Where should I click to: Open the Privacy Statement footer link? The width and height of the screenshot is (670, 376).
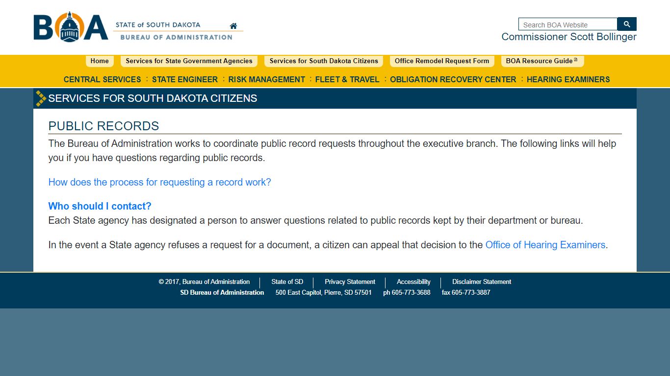(350, 282)
